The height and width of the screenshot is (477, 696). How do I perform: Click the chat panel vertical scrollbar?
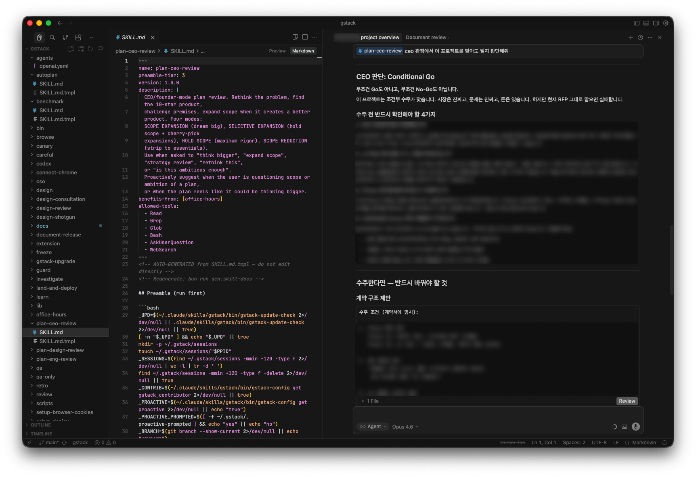671,260
